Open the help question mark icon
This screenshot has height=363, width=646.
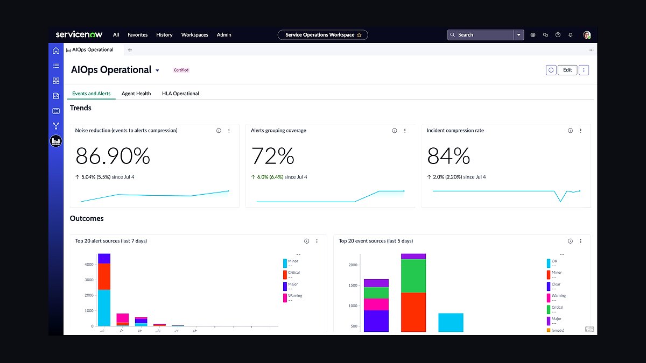click(x=558, y=35)
